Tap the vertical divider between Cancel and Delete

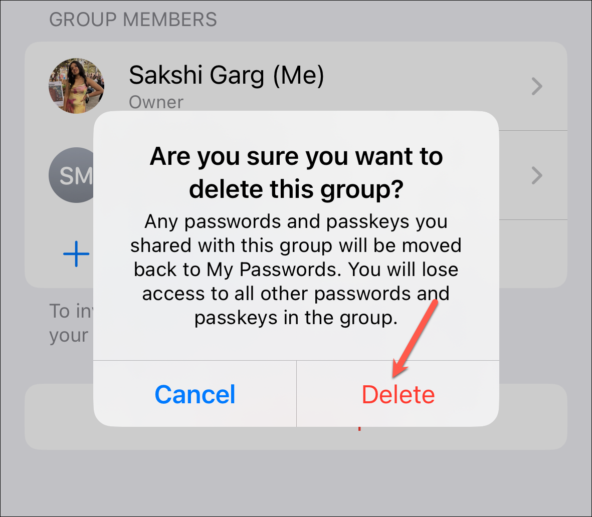(296, 394)
